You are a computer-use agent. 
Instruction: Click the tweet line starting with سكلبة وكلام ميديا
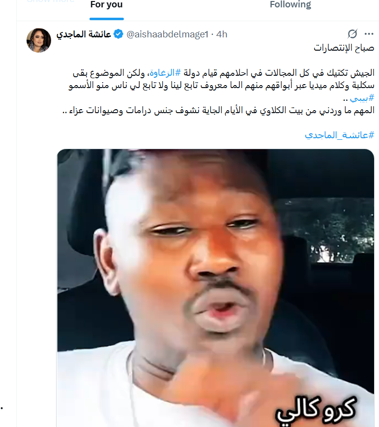[x=221, y=86]
